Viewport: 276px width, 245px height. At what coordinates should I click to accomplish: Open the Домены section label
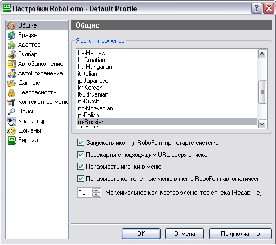pos(30,130)
